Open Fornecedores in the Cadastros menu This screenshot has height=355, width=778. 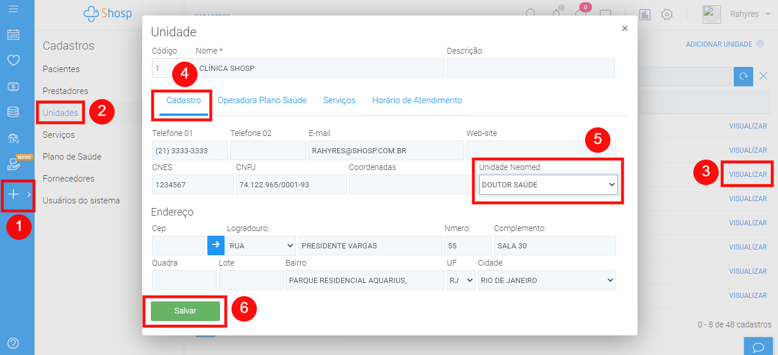coord(69,179)
